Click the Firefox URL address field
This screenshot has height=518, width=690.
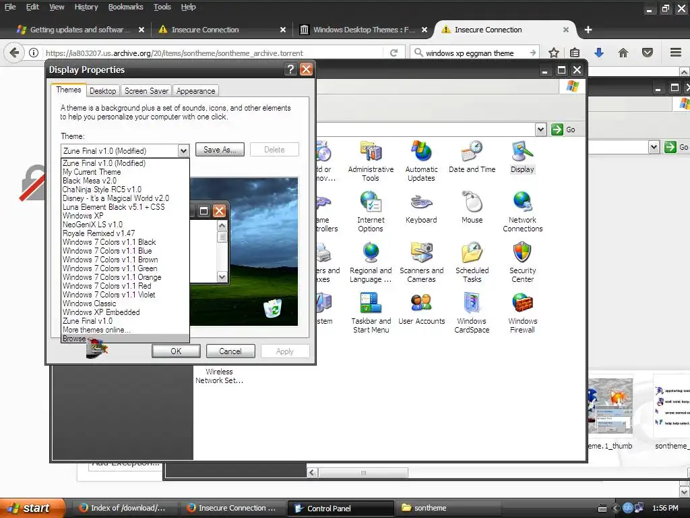(x=215, y=53)
